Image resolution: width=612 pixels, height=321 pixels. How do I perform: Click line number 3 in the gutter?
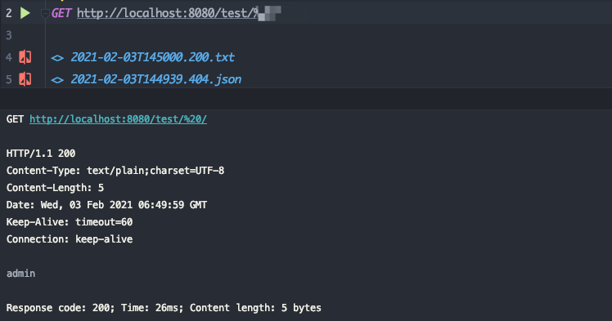[x=9, y=35]
